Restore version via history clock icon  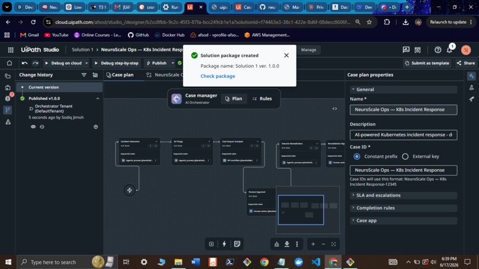(42, 126)
